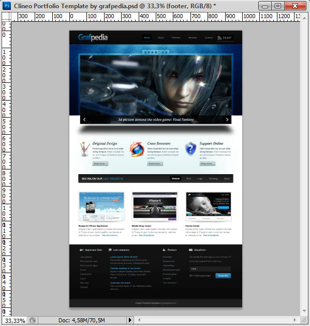This screenshot has height=326, width=310.
Task: Open the iPhone 4 Mobile Shop thumbnail
Action: [x=155, y=206]
